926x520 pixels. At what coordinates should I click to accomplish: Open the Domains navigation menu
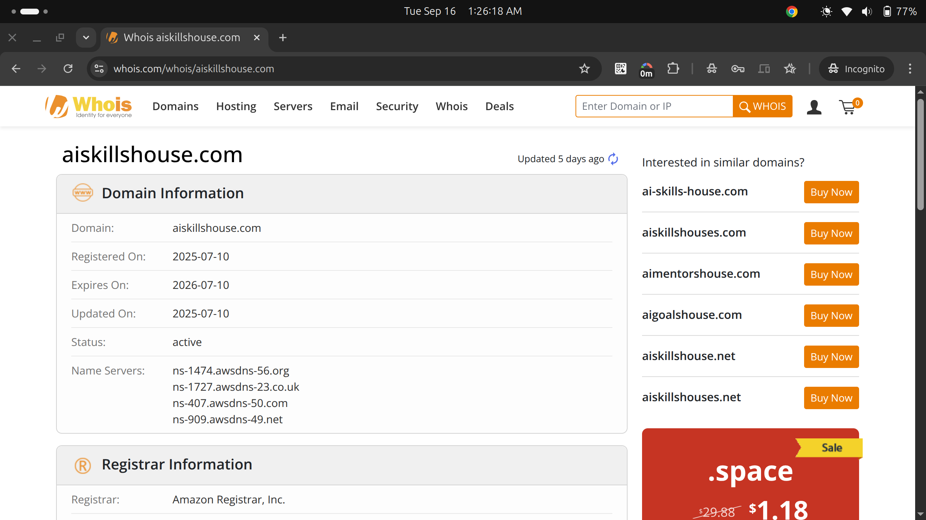pyautogui.click(x=175, y=106)
